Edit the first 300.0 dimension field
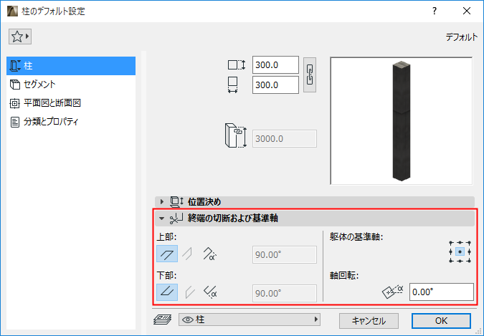The height and width of the screenshot is (336, 484). [x=275, y=65]
